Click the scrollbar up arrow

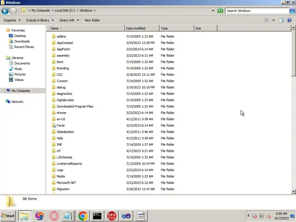pyautogui.click(x=293, y=27)
